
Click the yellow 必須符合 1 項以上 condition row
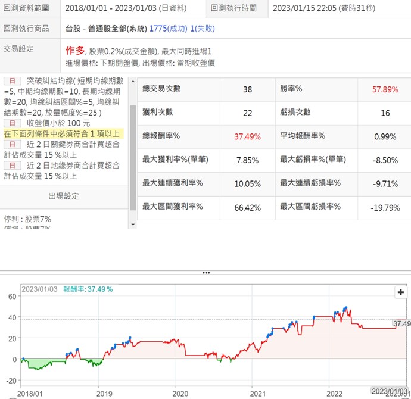click(63, 133)
